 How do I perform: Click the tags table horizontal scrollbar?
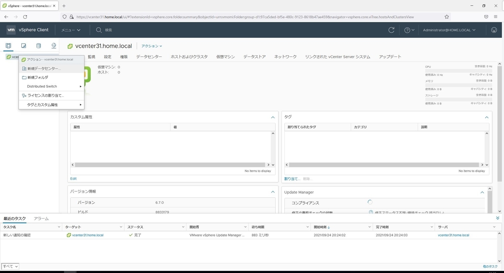pyautogui.click(x=383, y=165)
